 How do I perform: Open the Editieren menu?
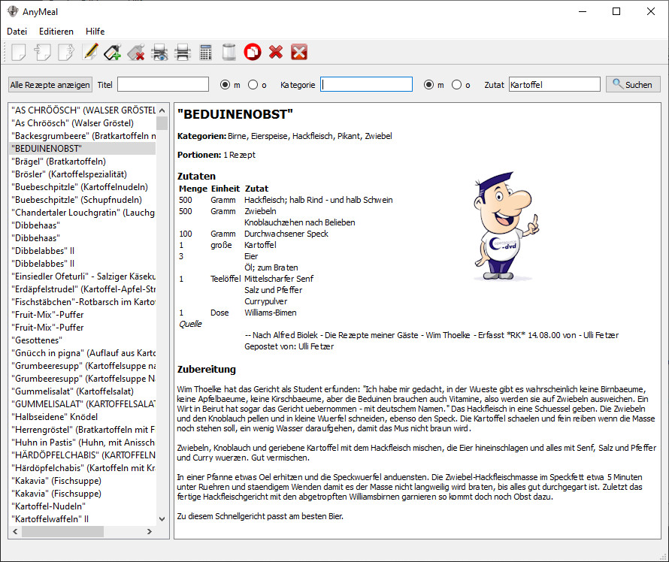pyautogui.click(x=56, y=32)
